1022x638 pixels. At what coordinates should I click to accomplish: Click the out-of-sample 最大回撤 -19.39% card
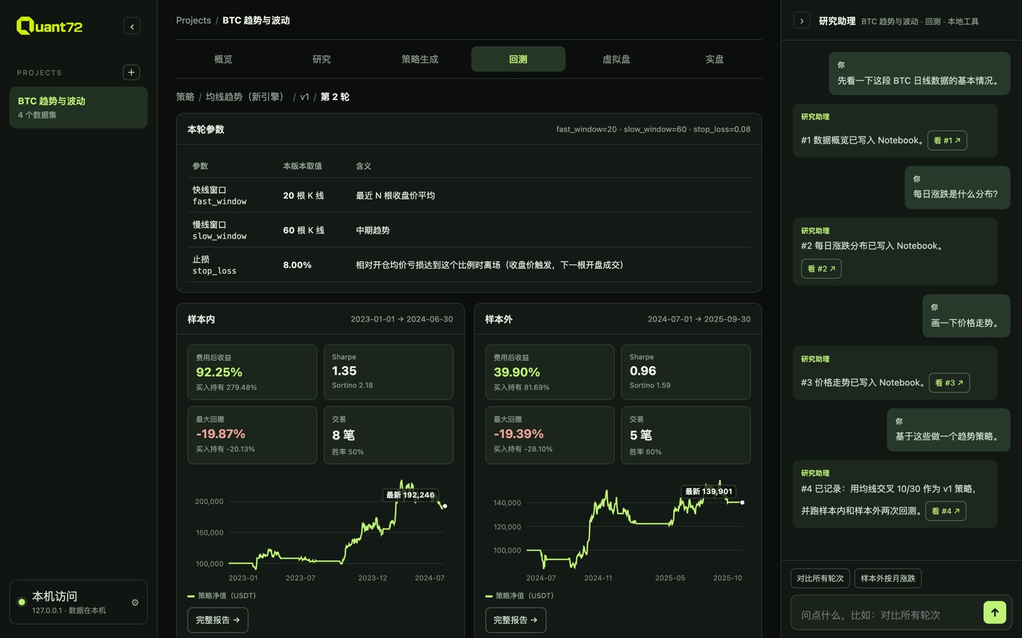coord(550,435)
